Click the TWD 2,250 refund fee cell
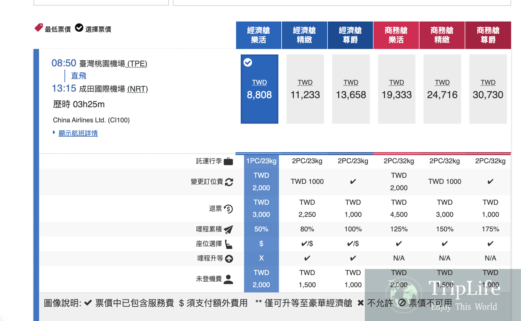 coord(307,209)
